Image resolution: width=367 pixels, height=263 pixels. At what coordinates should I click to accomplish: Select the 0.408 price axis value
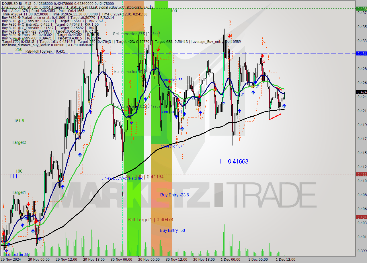pyautogui.click(x=362, y=195)
